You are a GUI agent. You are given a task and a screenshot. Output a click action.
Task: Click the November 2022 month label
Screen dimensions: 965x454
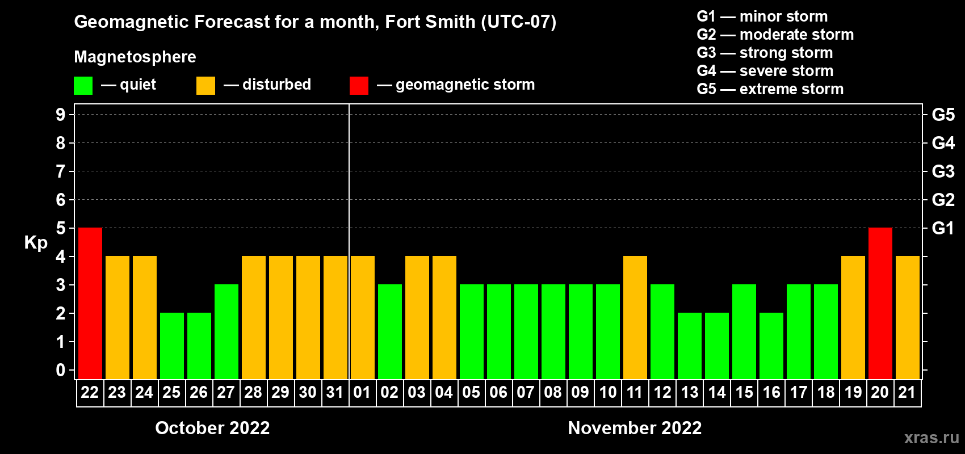[635, 428]
